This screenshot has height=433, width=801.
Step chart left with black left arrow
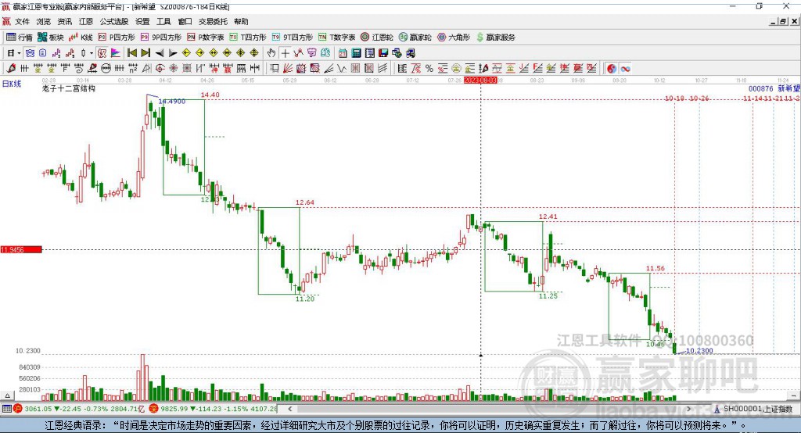tap(160, 53)
